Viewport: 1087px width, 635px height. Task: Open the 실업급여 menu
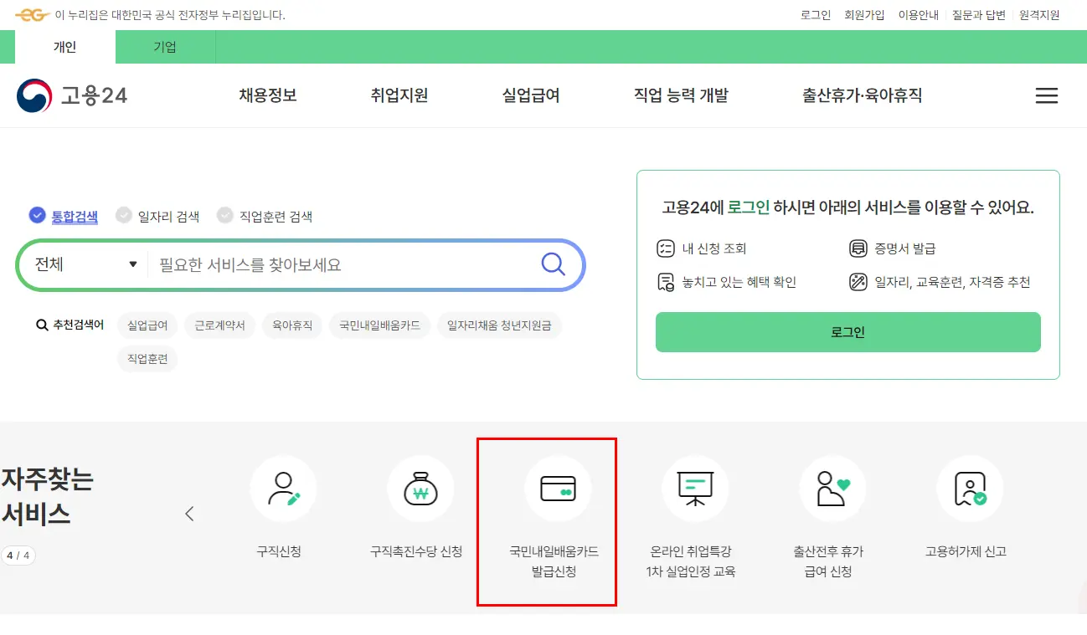coord(530,95)
